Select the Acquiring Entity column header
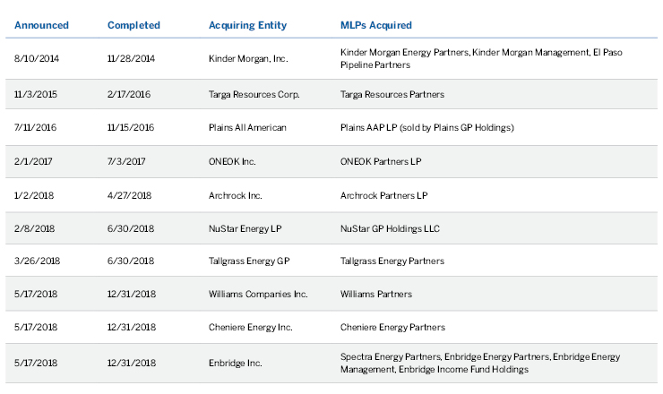The image size is (663, 394). (x=244, y=25)
